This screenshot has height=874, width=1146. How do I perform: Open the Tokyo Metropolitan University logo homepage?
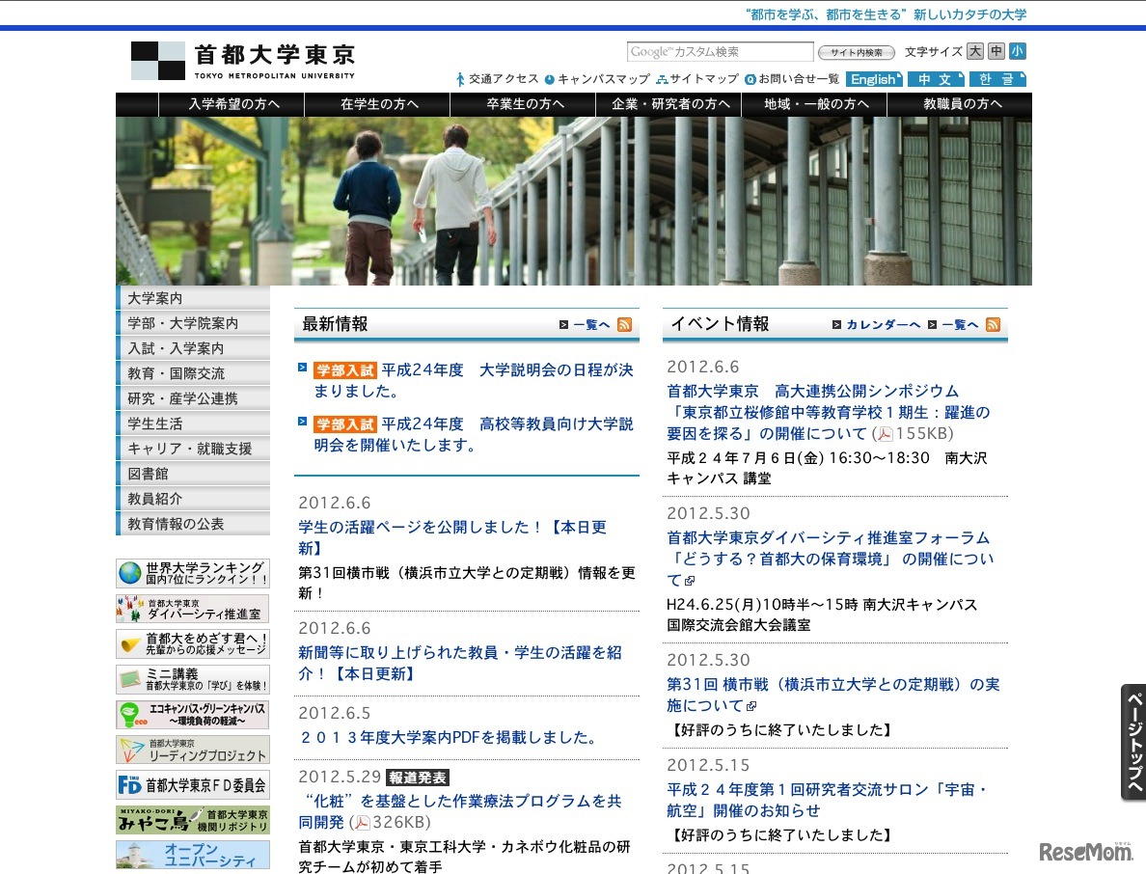coord(243,61)
